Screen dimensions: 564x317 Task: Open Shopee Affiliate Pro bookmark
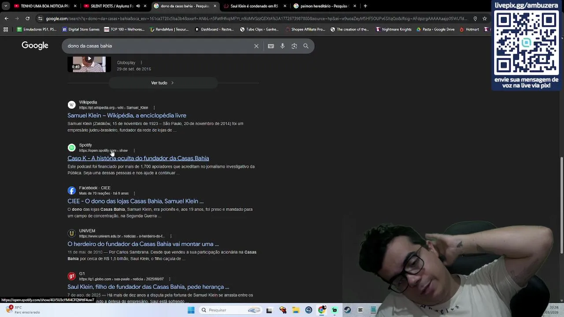coord(305,29)
